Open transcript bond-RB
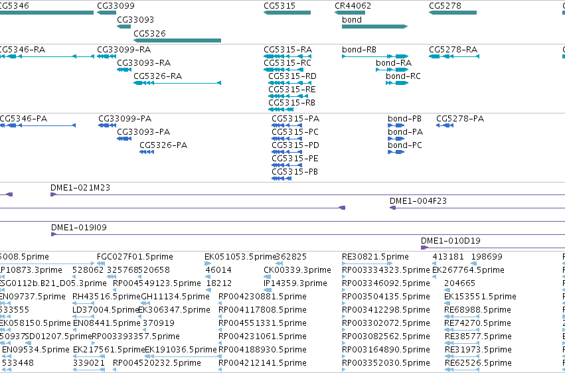 click(x=359, y=49)
